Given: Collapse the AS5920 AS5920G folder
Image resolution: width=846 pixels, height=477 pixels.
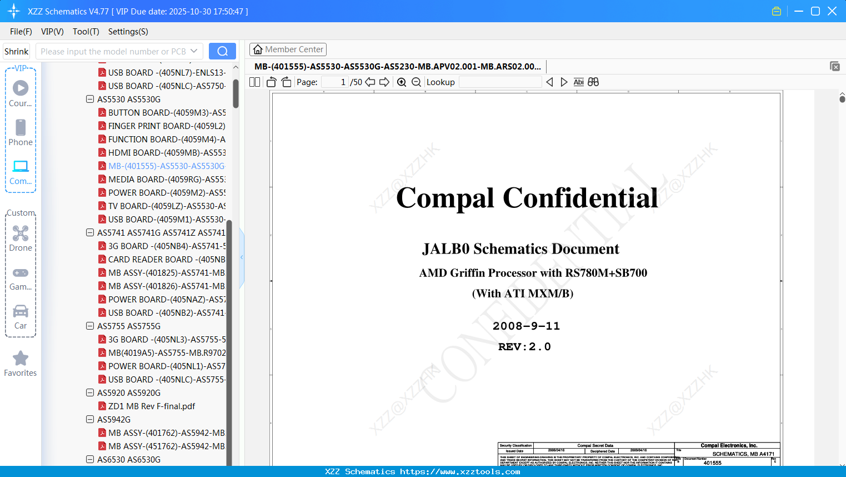Looking at the screenshot, I should [x=90, y=392].
